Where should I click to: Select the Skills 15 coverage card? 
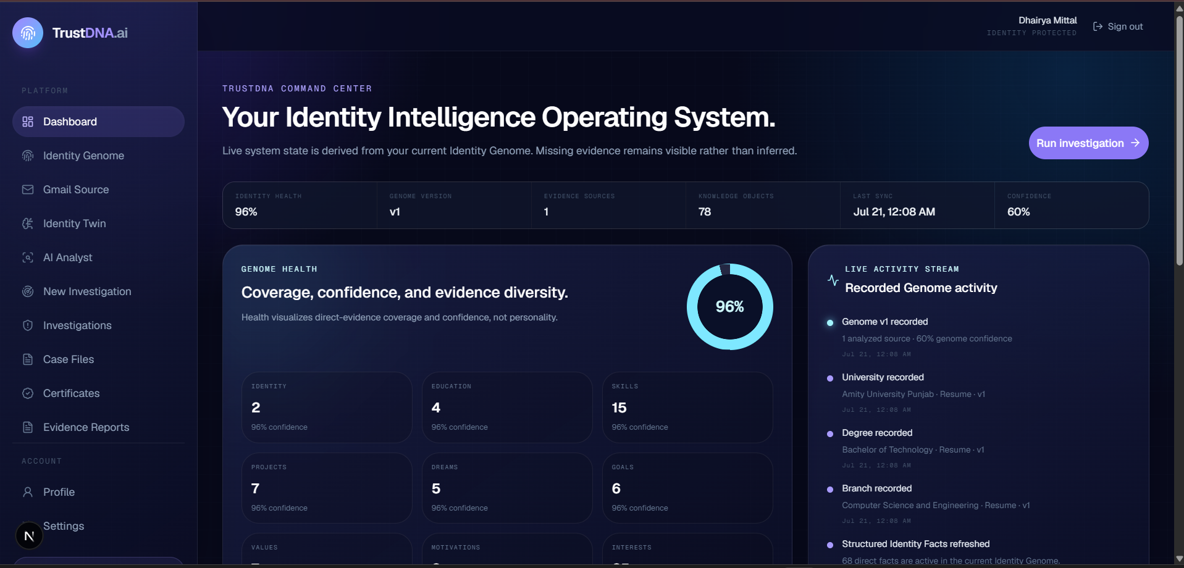click(x=687, y=407)
